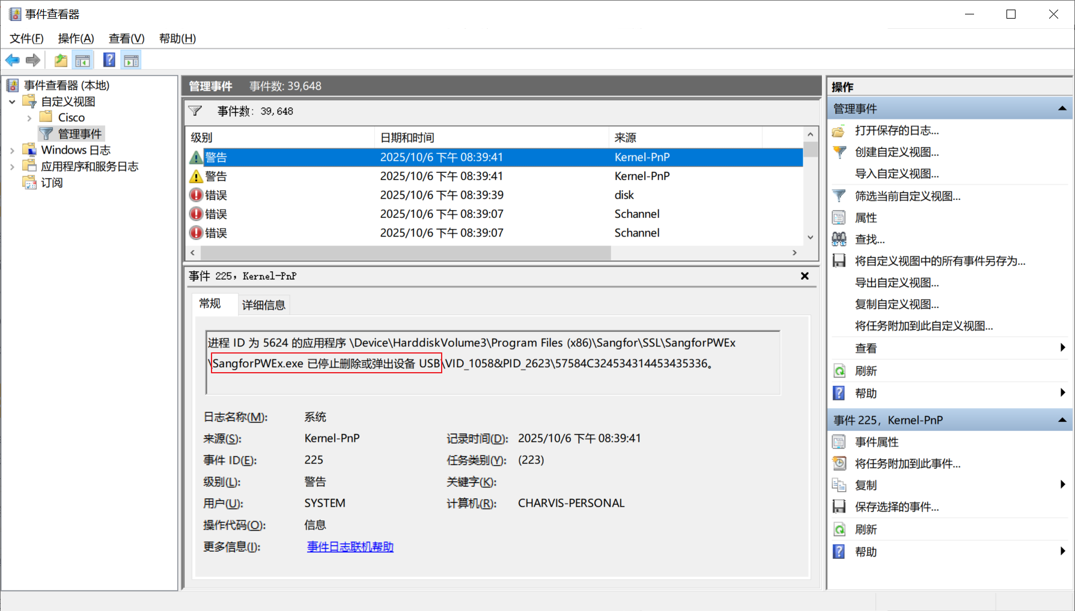This screenshot has width=1075, height=611.
Task: Switch to the 详细信息 tab
Action: [x=263, y=305]
